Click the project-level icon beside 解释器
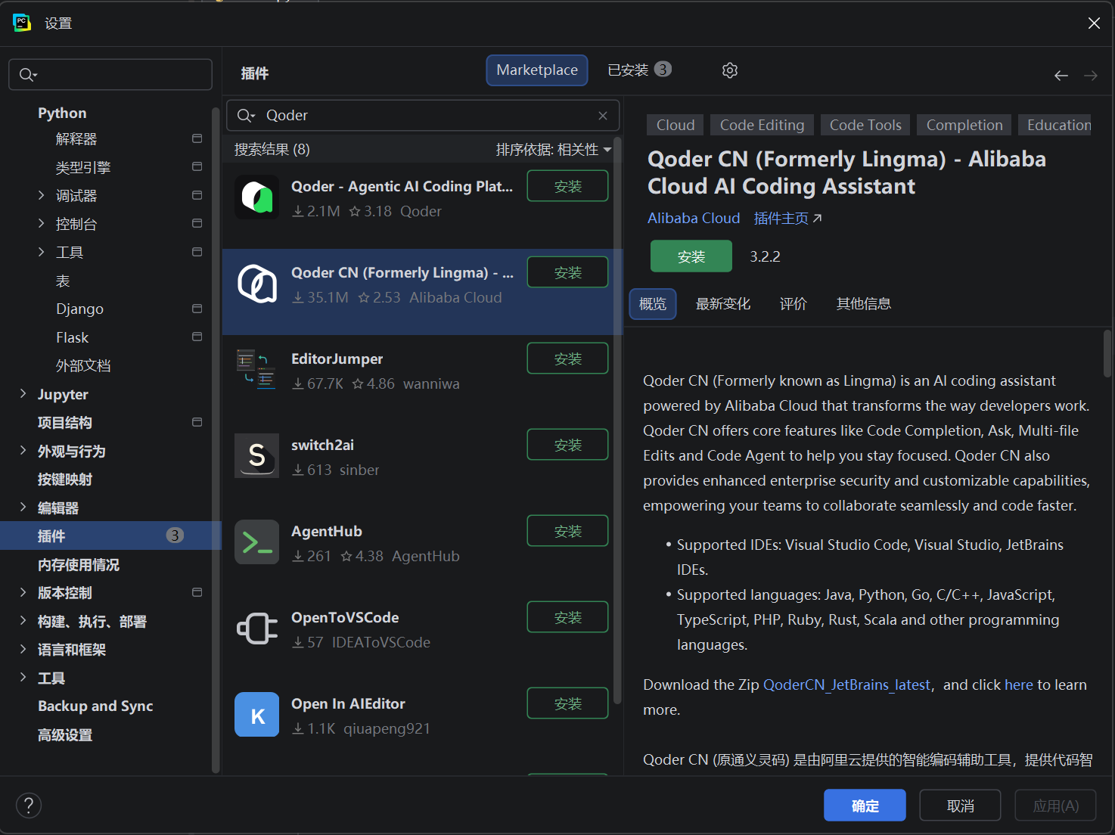 (197, 138)
